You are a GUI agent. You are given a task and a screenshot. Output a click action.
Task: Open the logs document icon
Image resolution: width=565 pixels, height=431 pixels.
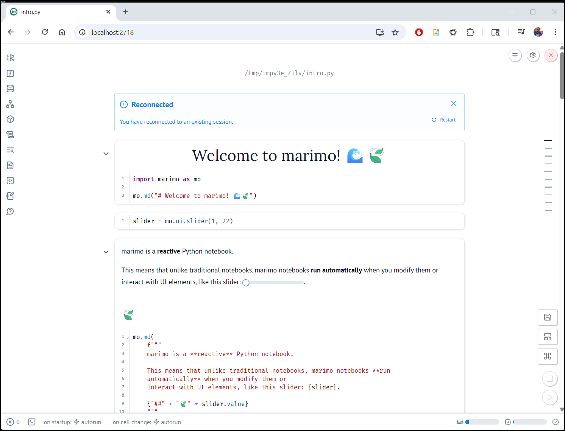[x=10, y=165]
